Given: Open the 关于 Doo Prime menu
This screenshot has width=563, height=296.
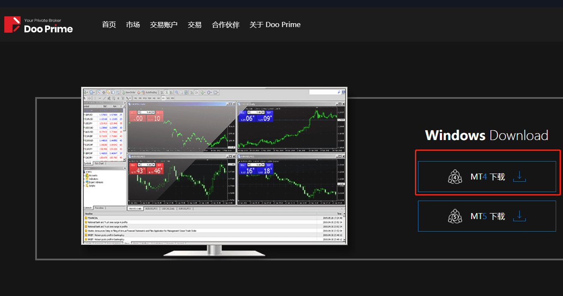Looking at the screenshot, I should click(x=275, y=24).
